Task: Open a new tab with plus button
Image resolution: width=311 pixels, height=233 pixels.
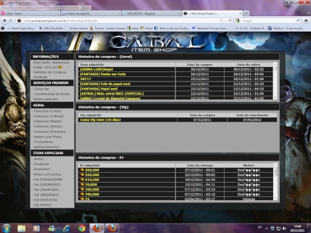Action: (246, 14)
